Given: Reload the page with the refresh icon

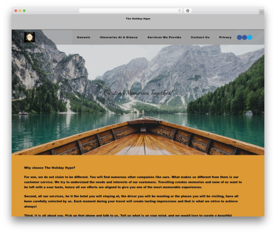Looking at the screenshot, I should [x=179, y=10].
